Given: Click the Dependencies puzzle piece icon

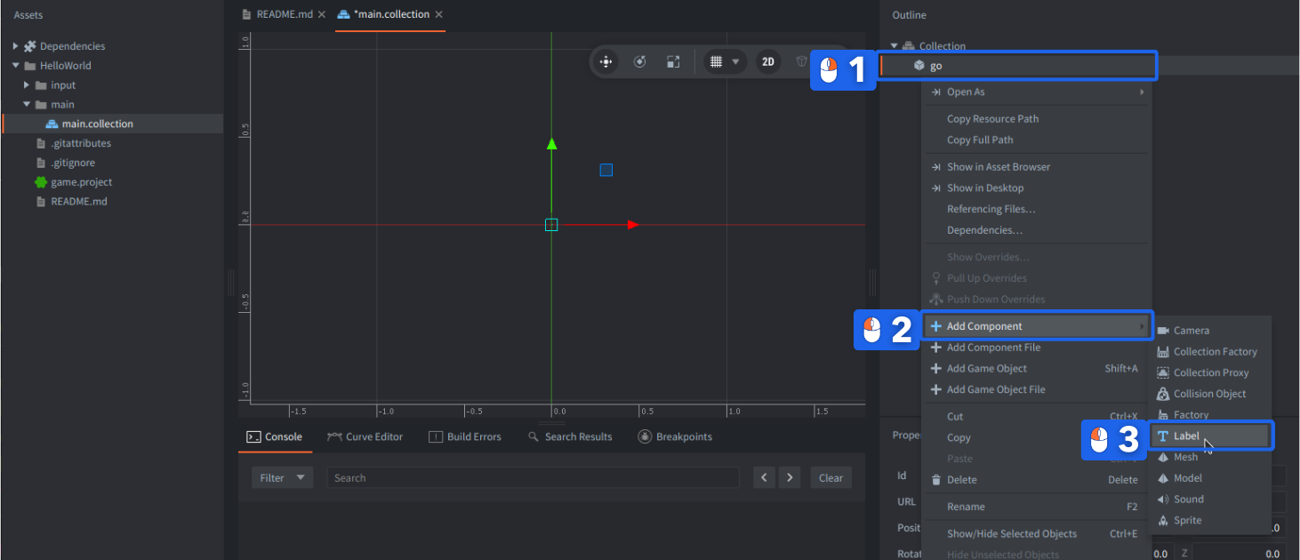Looking at the screenshot, I should coord(30,46).
